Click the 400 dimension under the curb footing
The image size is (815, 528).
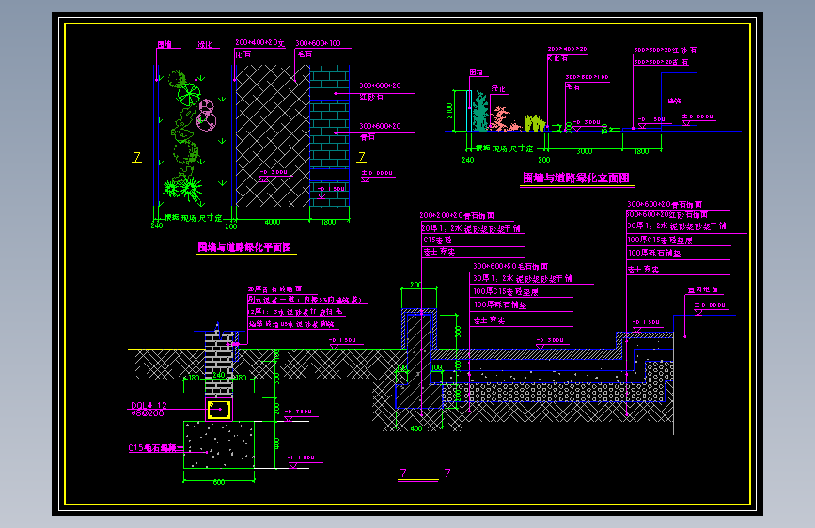[x=416, y=429]
